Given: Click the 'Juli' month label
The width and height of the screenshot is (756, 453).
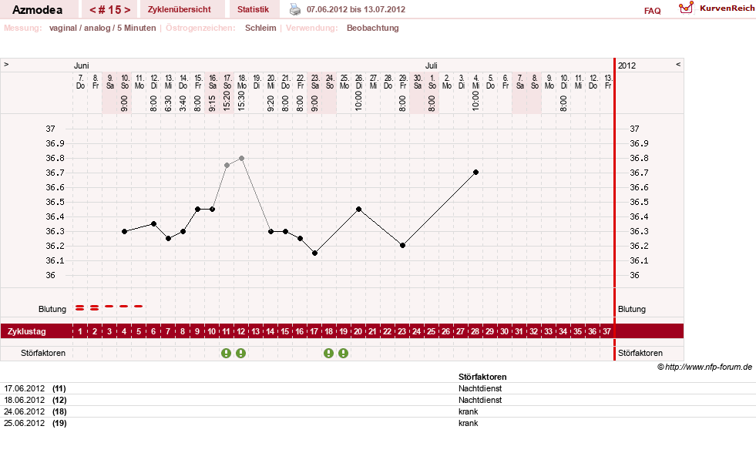Looking at the screenshot, I should (x=432, y=65).
